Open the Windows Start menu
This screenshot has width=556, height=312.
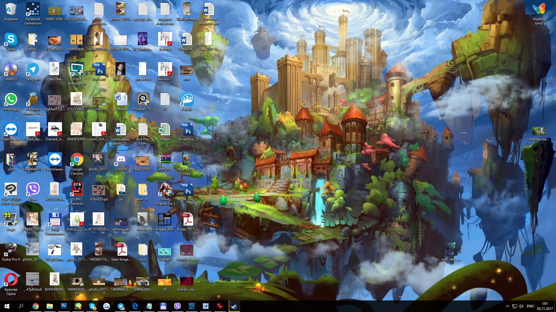(x=7, y=306)
